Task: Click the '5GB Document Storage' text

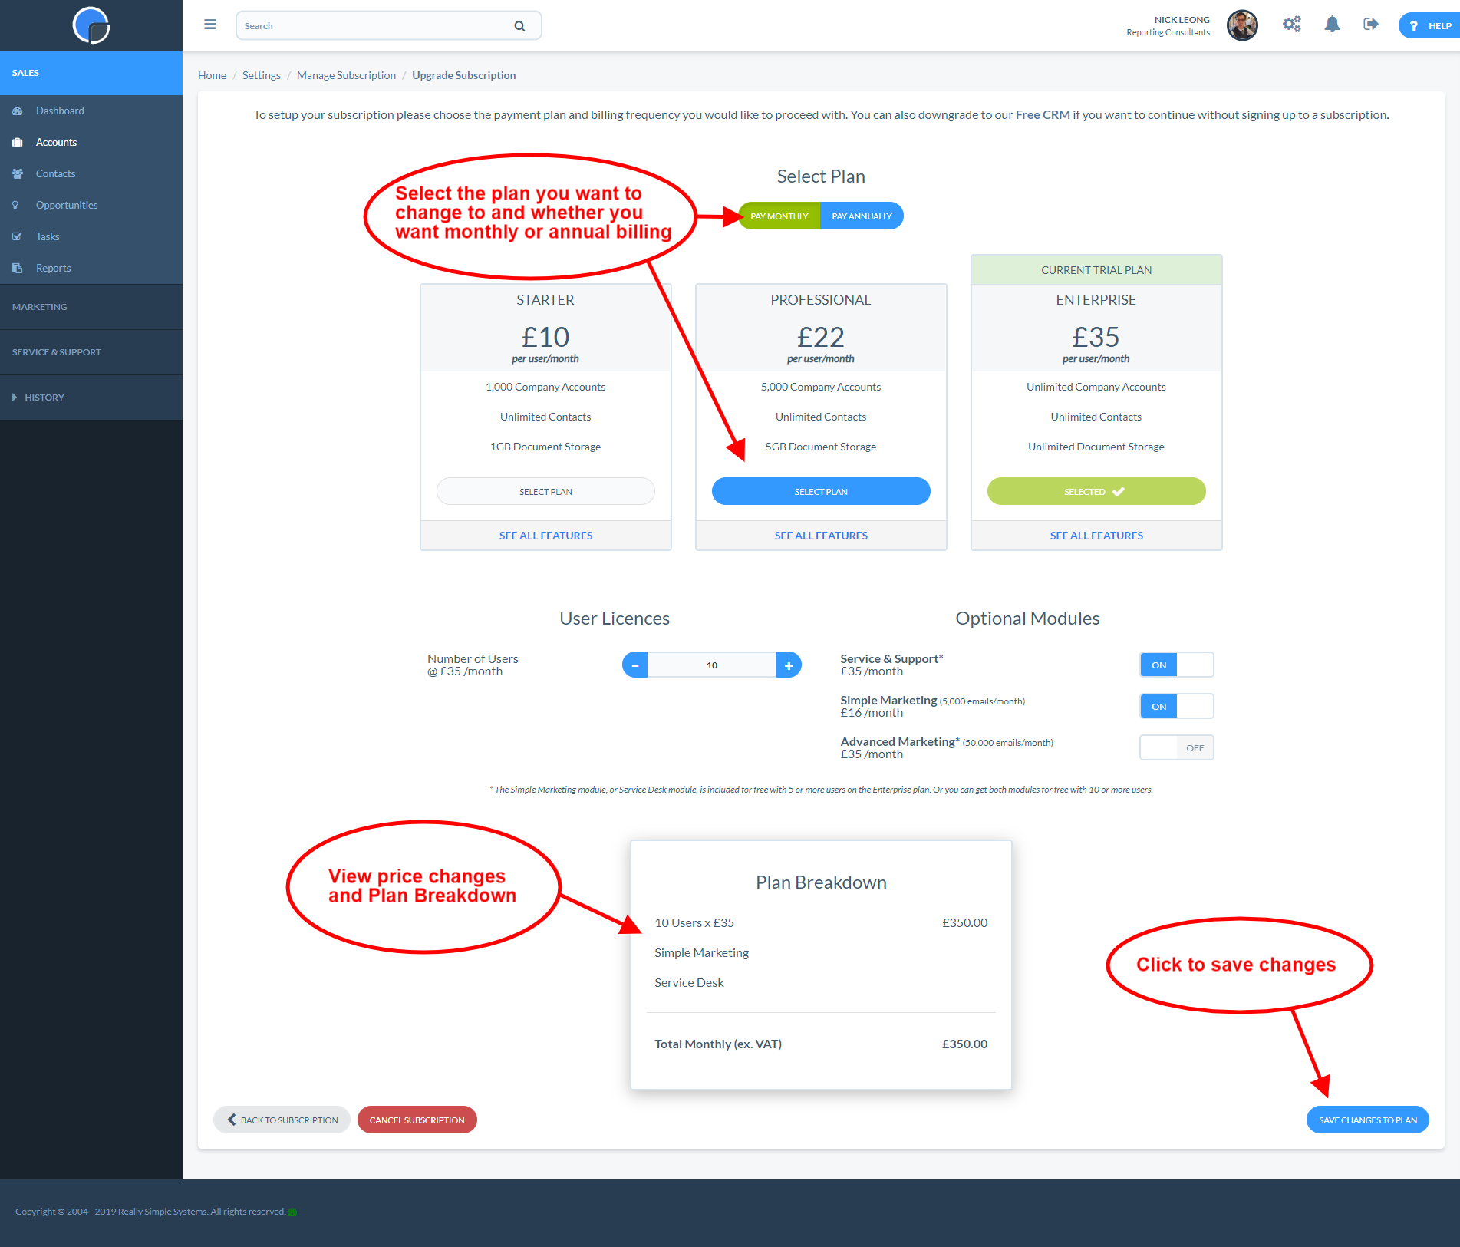Action: [x=820, y=447]
